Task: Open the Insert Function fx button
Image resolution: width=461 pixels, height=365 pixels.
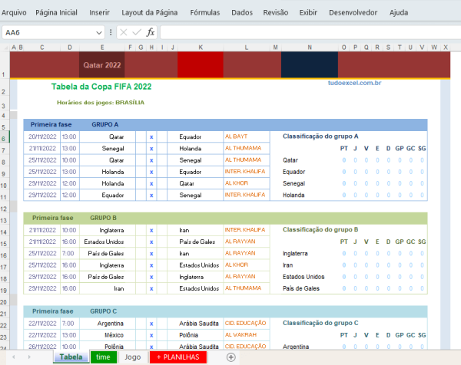Action: (x=151, y=32)
